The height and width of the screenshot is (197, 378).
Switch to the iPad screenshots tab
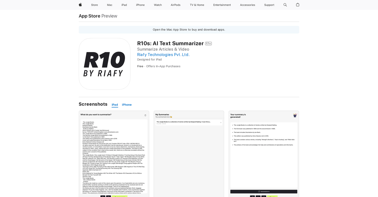[115, 105]
